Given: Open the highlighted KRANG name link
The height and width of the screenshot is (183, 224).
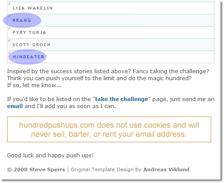Looking at the screenshot, I should 22,20.
